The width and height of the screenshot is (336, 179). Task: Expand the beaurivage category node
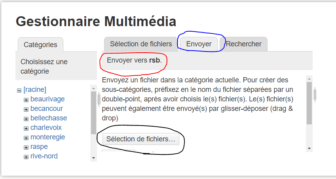(x=26, y=100)
